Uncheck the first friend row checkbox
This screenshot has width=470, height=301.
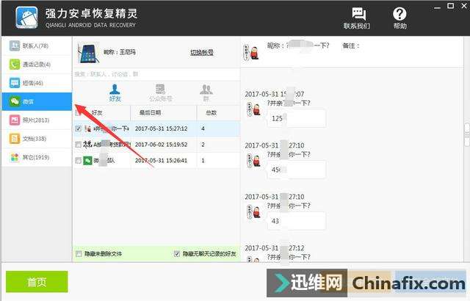pyautogui.click(x=79, y=128)
